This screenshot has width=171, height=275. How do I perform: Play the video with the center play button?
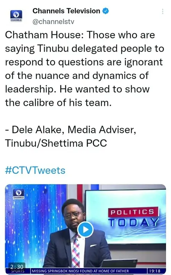point(85,230)
